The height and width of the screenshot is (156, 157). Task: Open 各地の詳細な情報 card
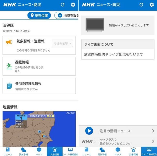39,86
